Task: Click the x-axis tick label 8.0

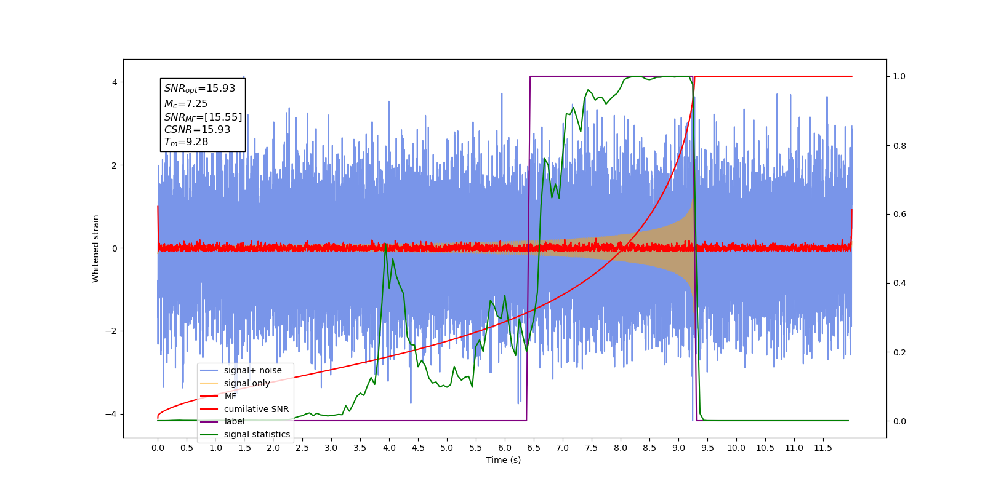Action: point(621,448)
